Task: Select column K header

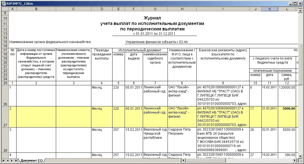Action: point(270,9)
